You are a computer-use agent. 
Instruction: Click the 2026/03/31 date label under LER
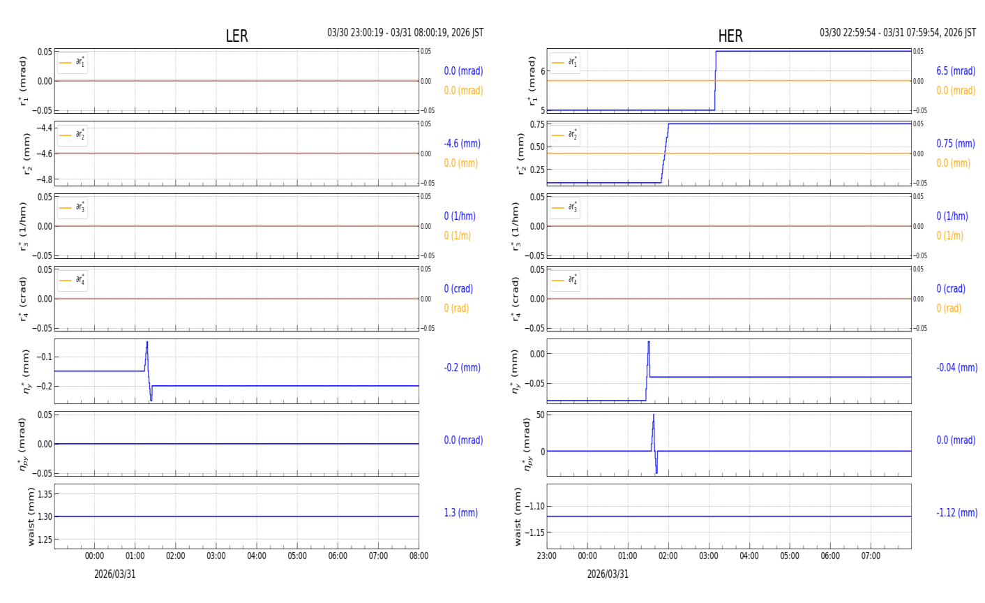115,574
